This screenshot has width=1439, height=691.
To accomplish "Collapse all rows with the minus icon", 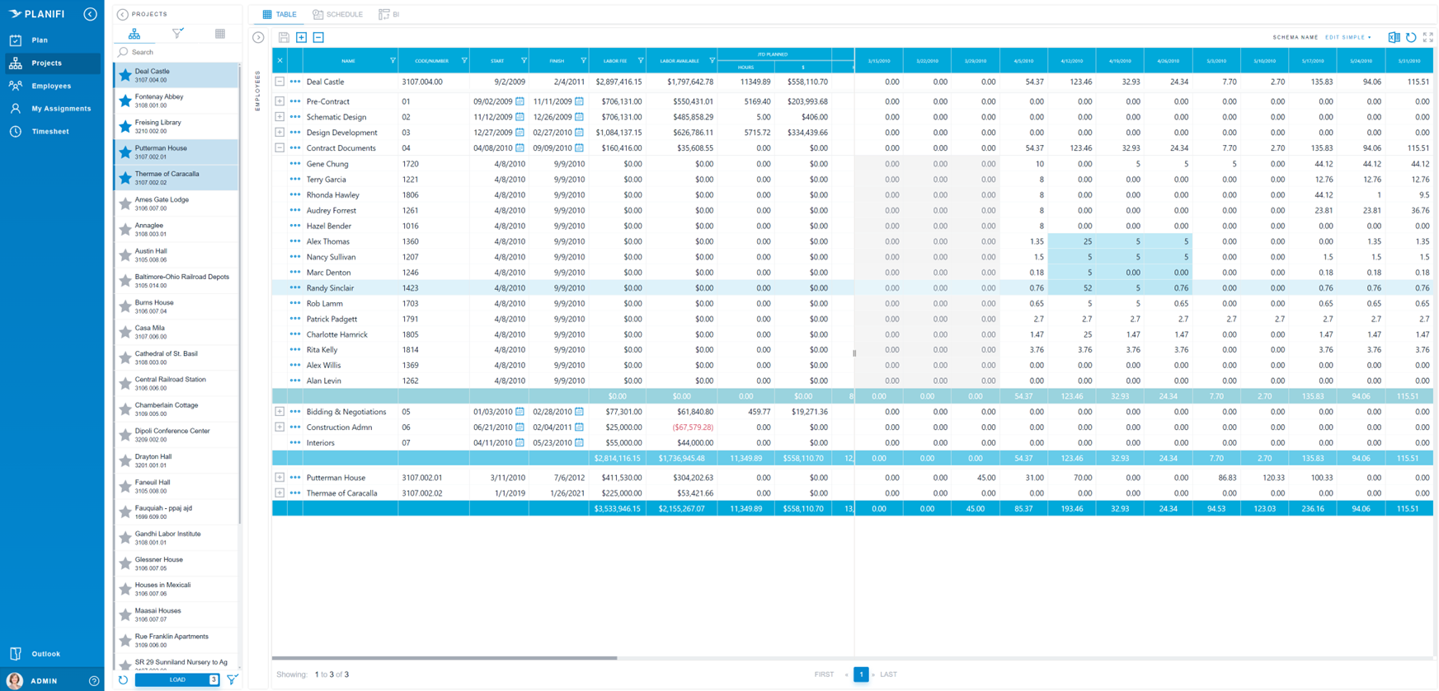I will [x=318, y=37].
